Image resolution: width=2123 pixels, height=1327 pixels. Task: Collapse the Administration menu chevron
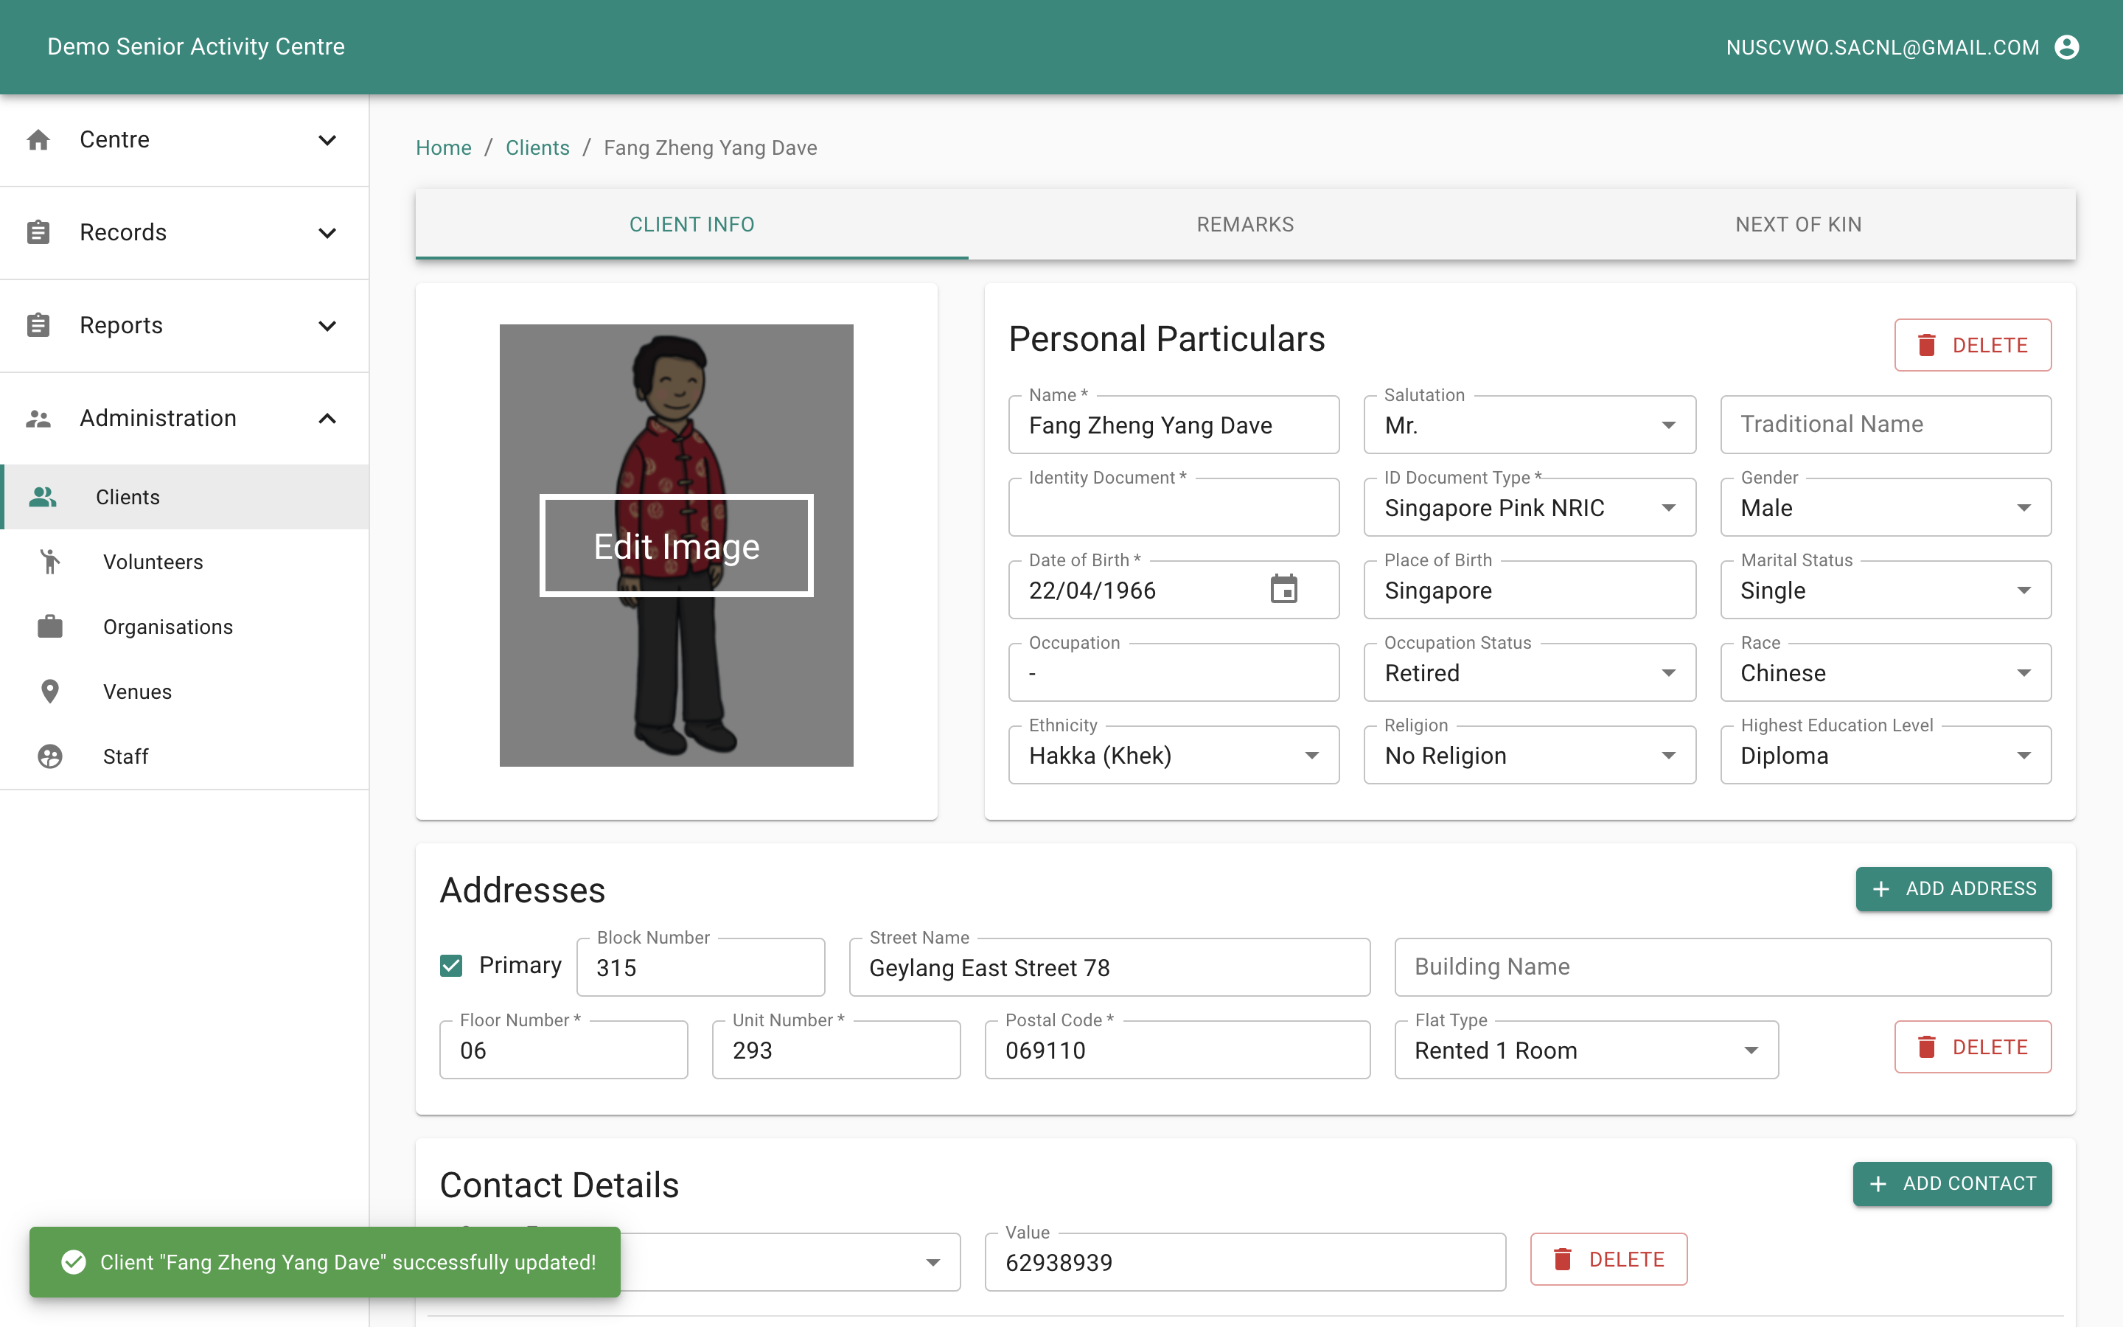coord(327,419)
